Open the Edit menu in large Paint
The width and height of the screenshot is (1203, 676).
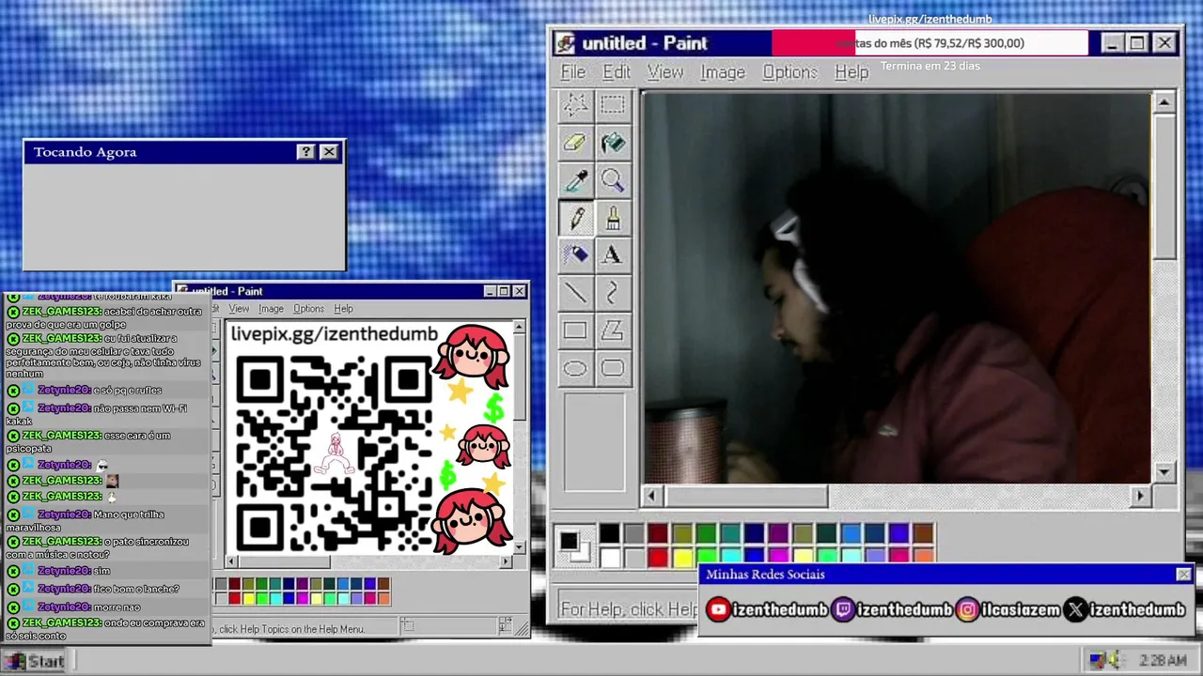(x=617, y=72)
